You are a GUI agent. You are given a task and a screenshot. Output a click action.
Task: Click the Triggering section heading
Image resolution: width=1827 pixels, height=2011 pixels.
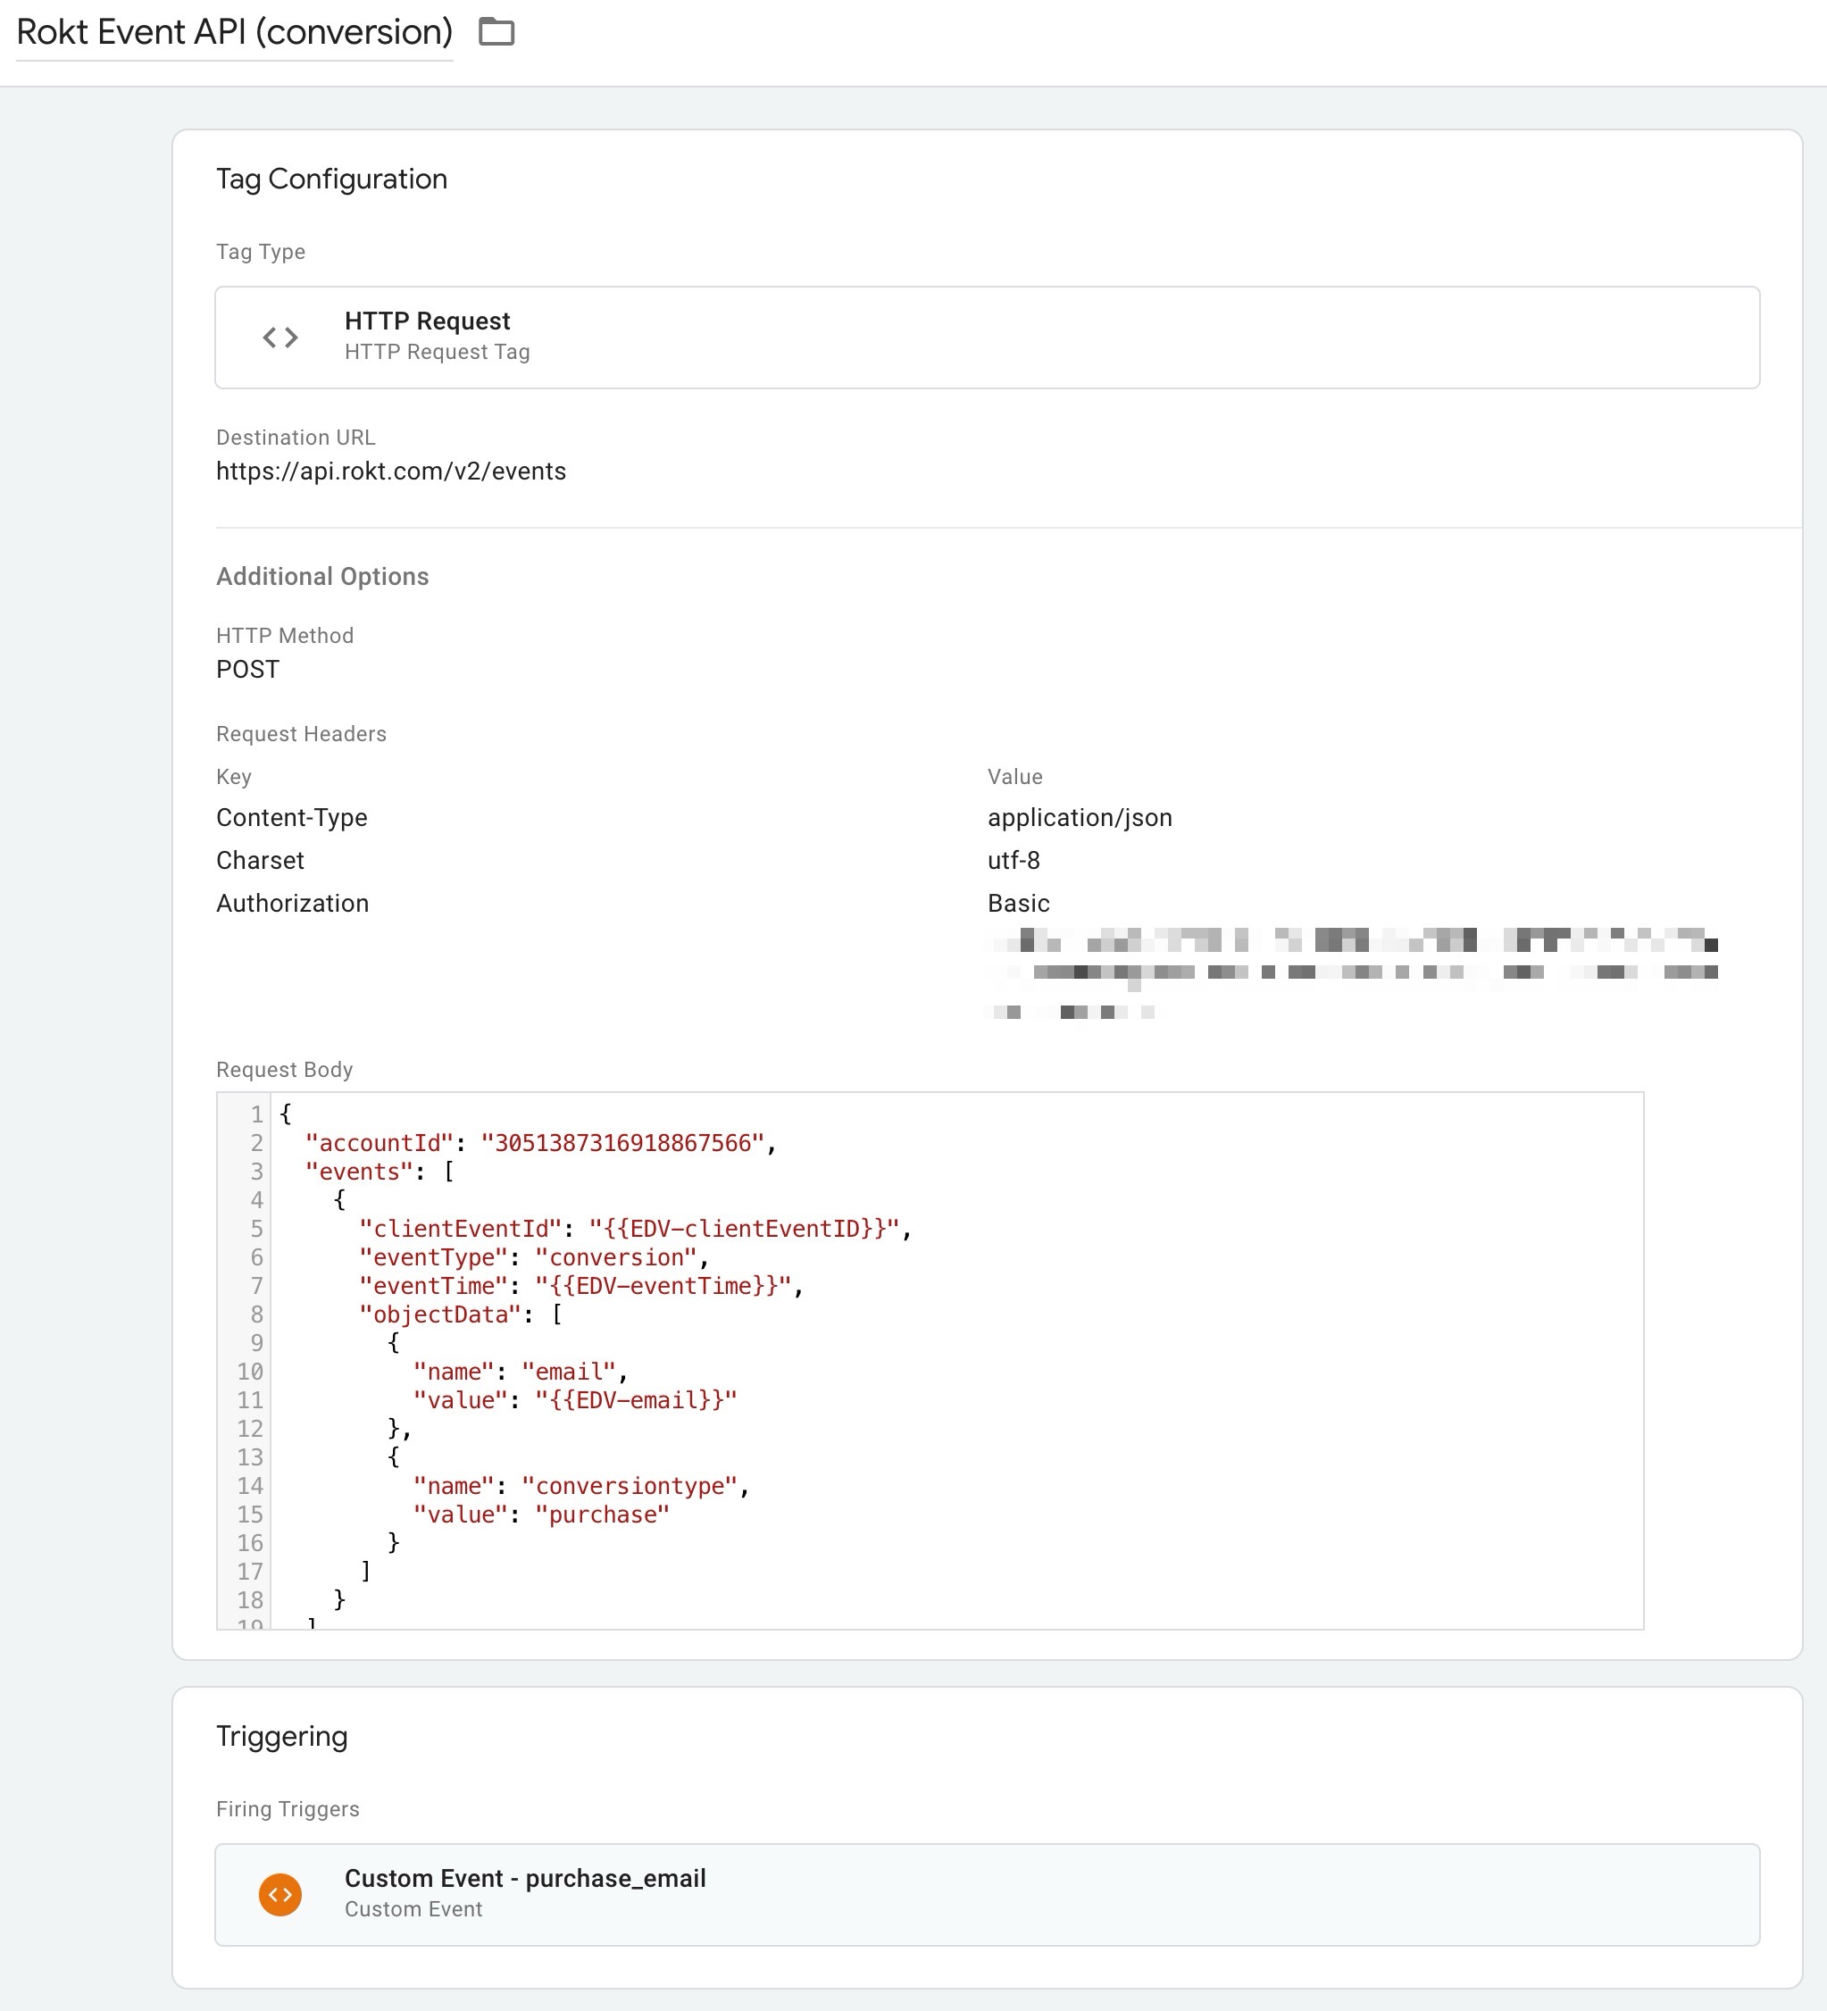click(282, 1736)
